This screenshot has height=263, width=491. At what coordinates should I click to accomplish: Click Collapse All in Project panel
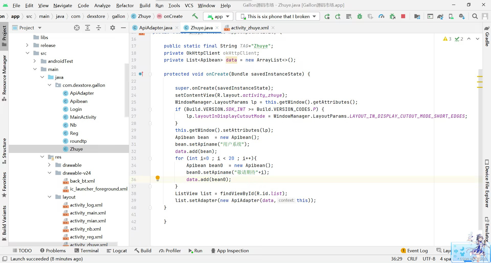coord(98,28)
